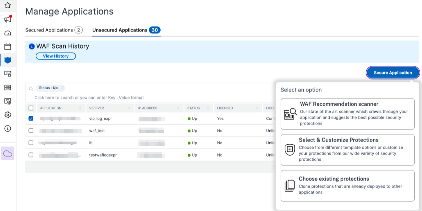422x211 pixels.
Task: Choose the WAF Recommendation scanner option
Action: (x=348, y=114)
